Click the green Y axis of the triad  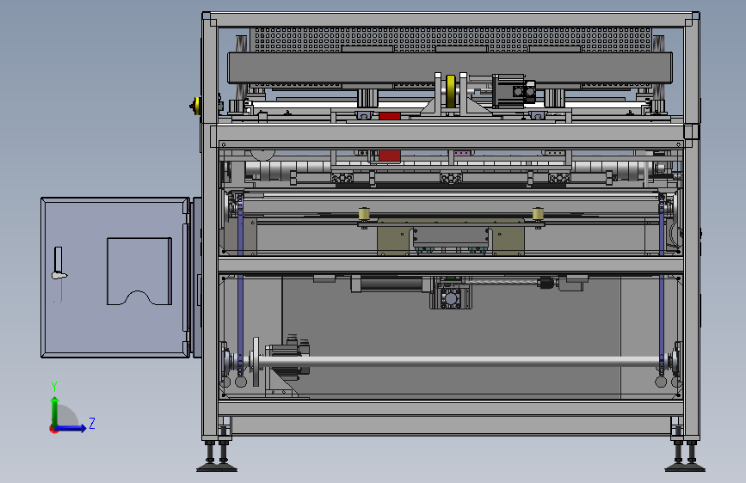click(55, 411)
